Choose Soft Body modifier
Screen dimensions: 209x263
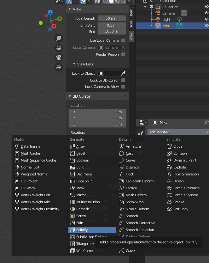click(x=186, y=209)
